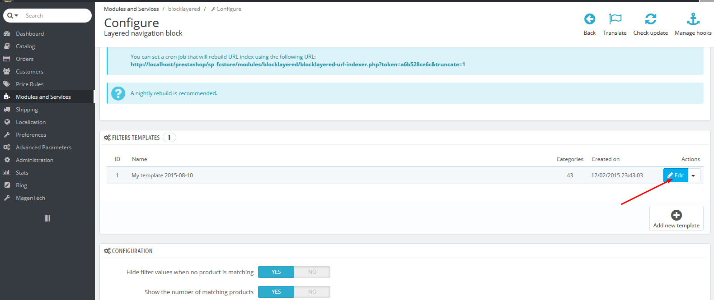Focus the Search input field

pos(56,16)
